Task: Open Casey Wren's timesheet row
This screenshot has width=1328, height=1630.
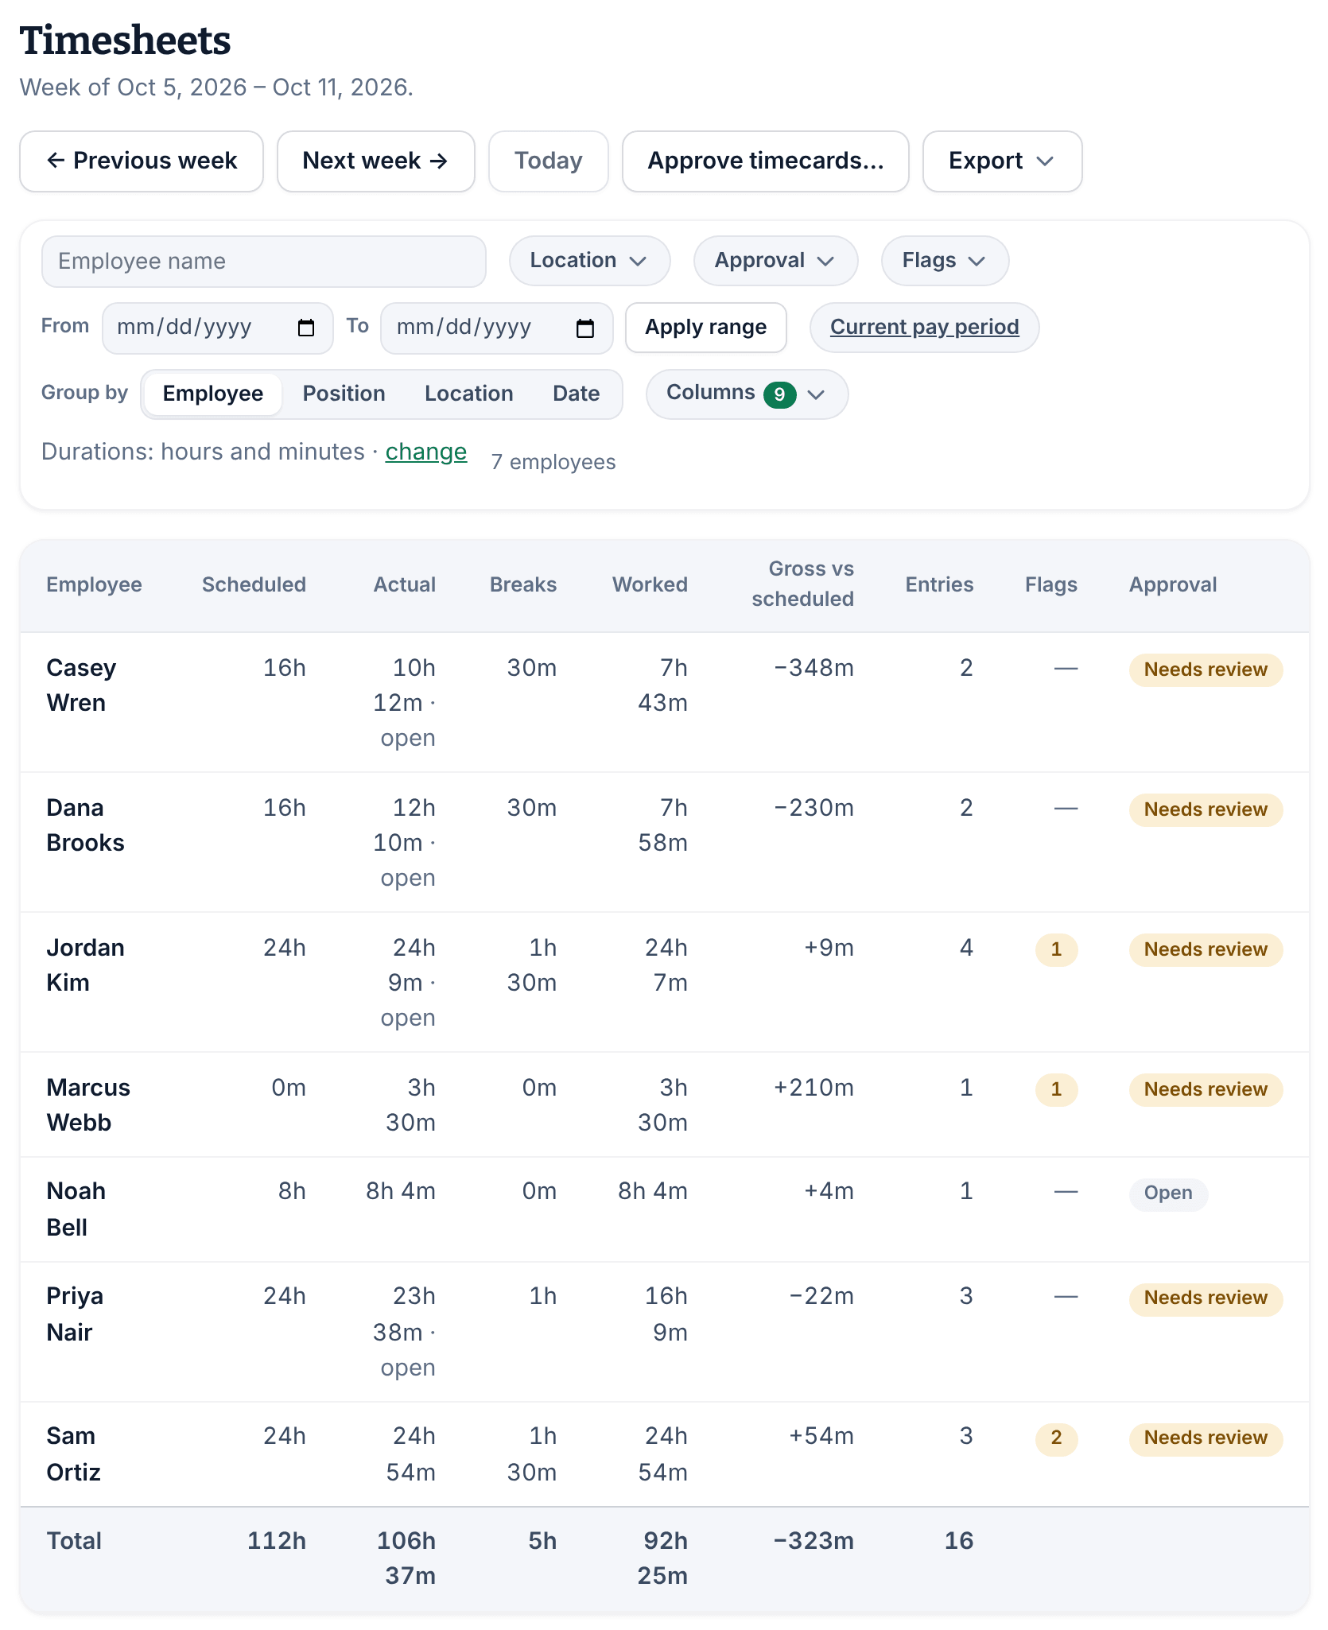Action: coord(665,702)
